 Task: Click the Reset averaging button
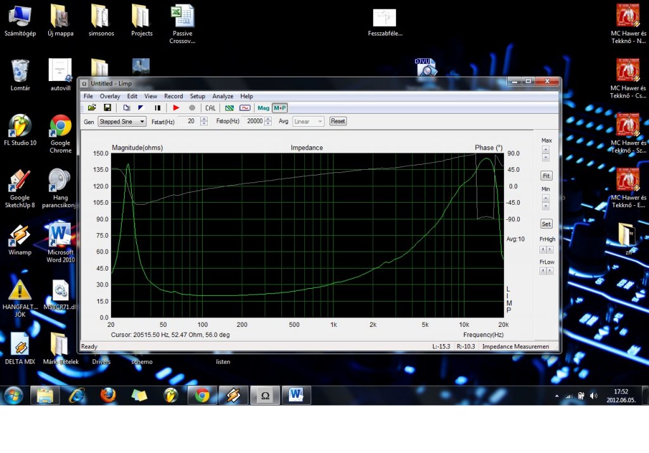point(338,121)
